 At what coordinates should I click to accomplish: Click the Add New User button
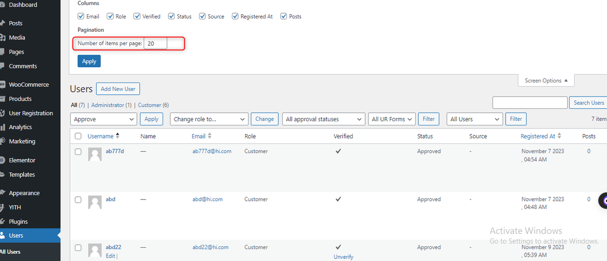click(x=118, y=89)
